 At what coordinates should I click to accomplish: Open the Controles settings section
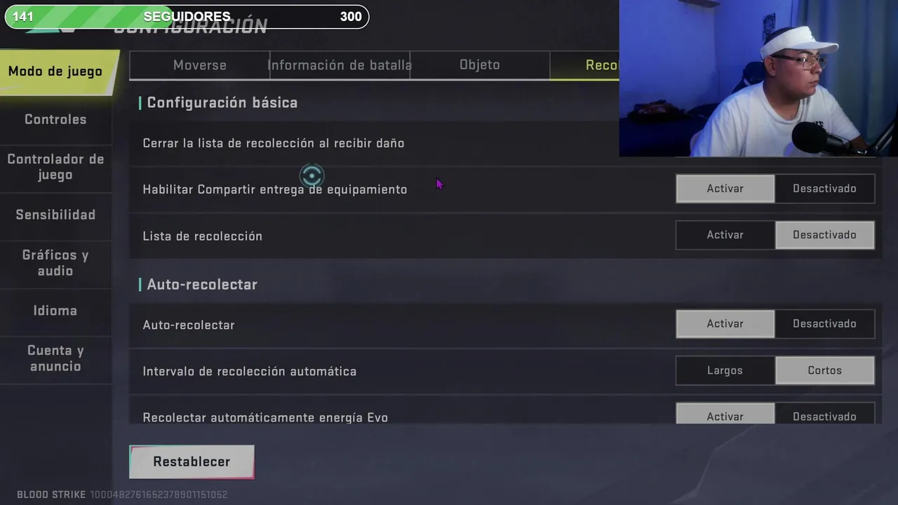tap(55, 119)
